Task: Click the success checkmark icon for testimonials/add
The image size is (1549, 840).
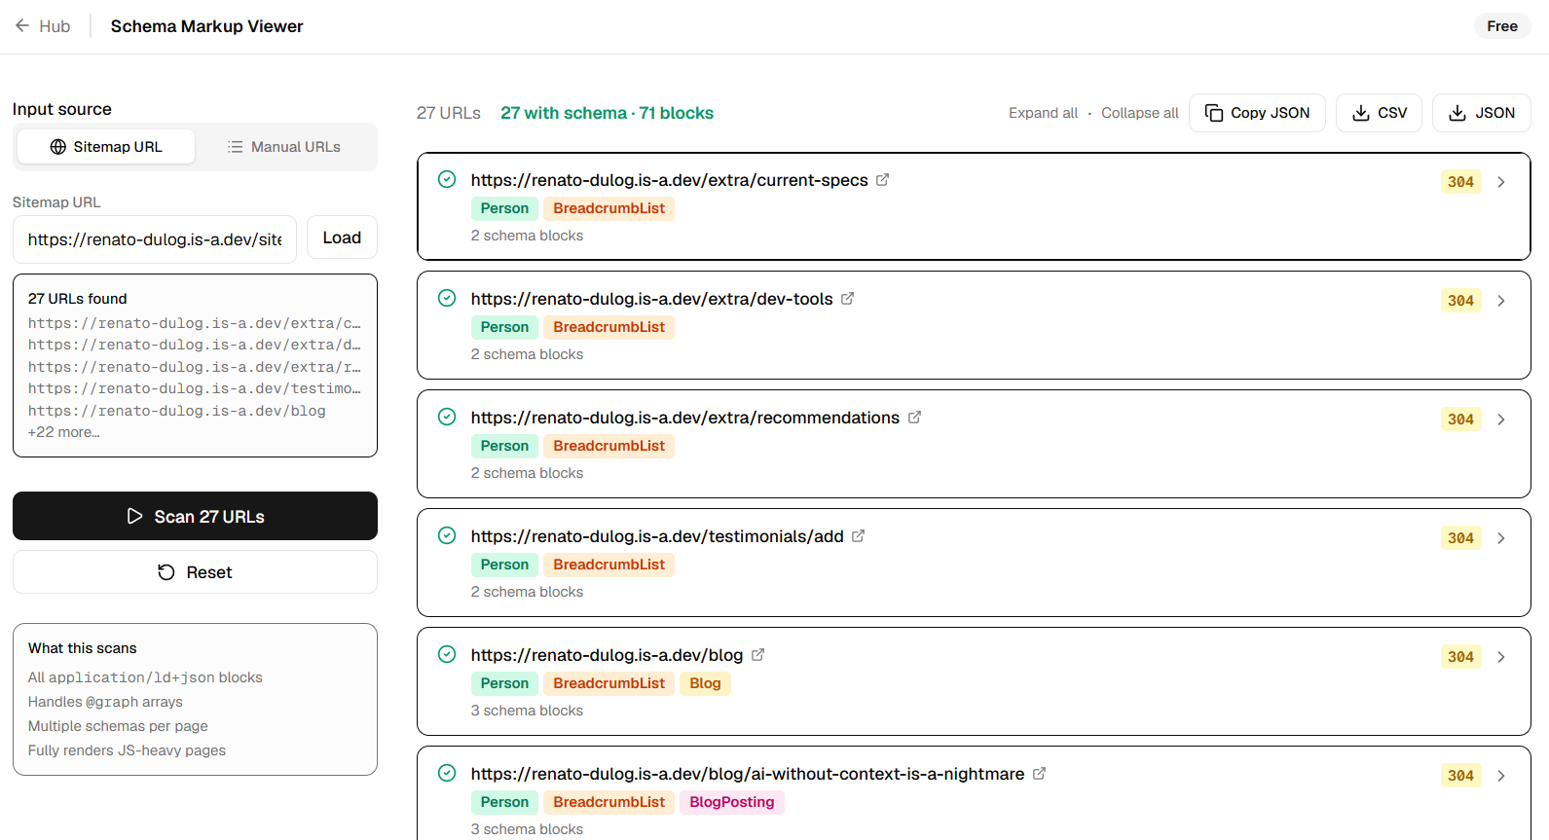Action: [x=447, y=535]
